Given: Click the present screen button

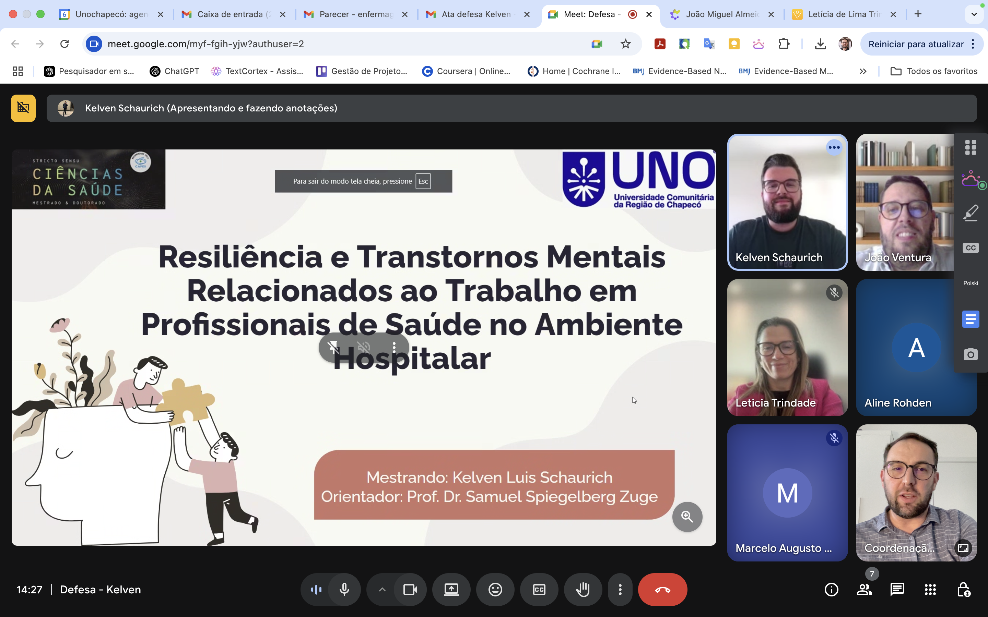Looking at the screenshot, I should point(451,589).
